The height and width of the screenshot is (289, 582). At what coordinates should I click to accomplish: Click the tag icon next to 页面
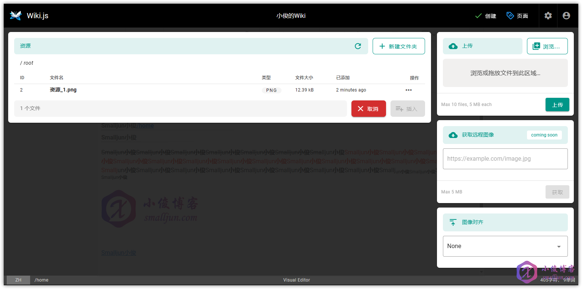pos(510,16)
